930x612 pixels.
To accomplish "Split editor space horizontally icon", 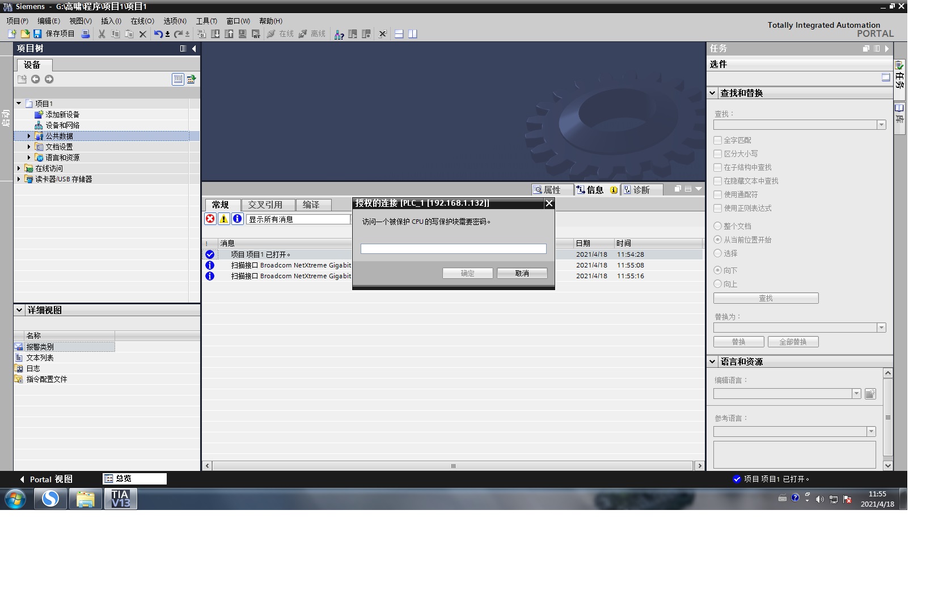I will pos(399,34).
